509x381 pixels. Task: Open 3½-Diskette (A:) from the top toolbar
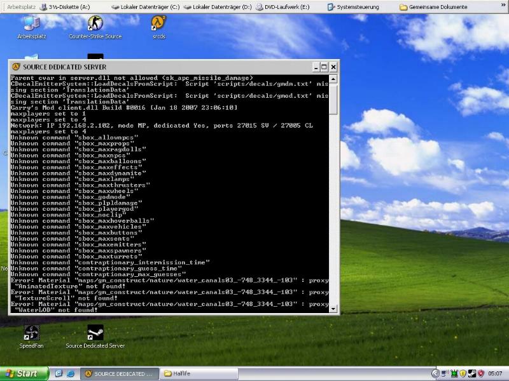(x=64, y=6)
